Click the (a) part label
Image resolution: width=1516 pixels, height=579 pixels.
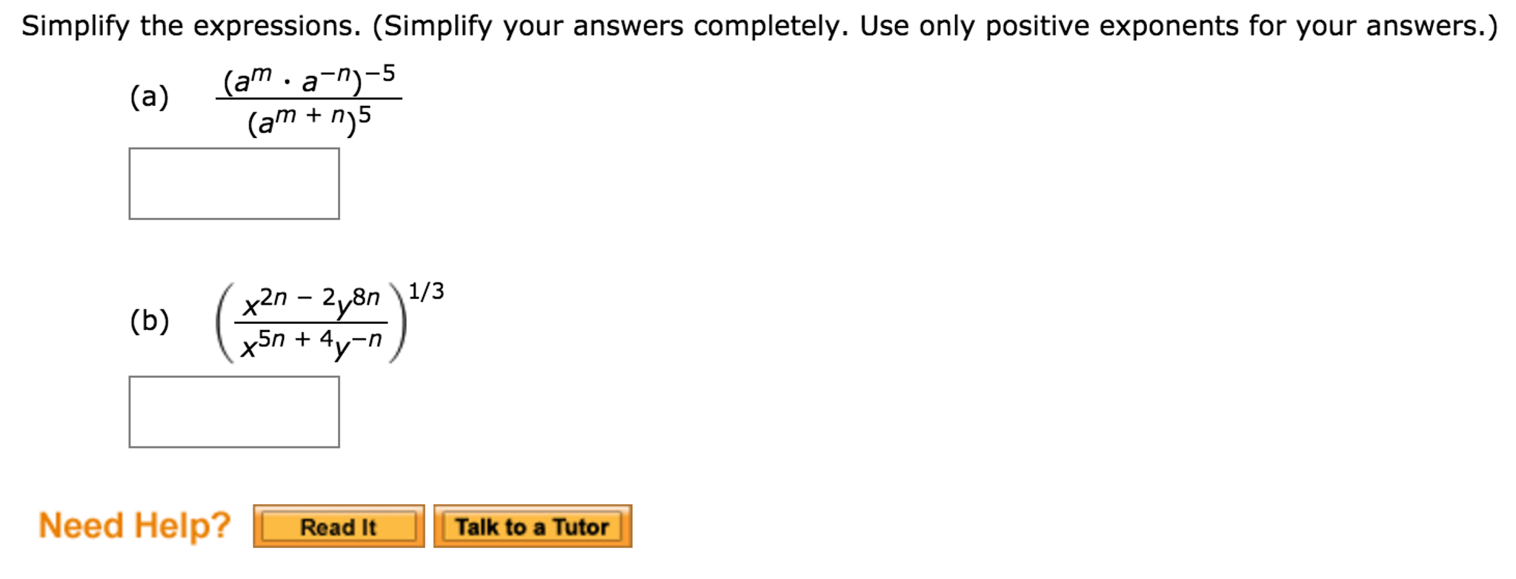150,97
